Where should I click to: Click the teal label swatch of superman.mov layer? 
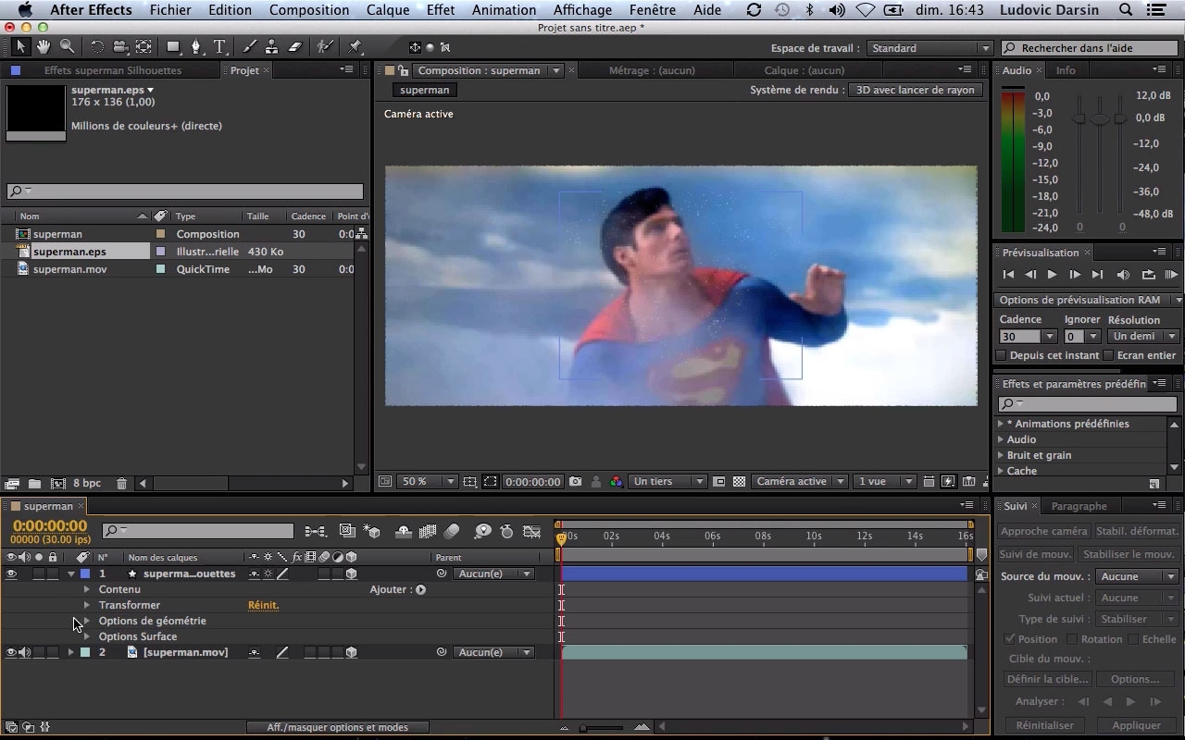click(x=84, y=652)
